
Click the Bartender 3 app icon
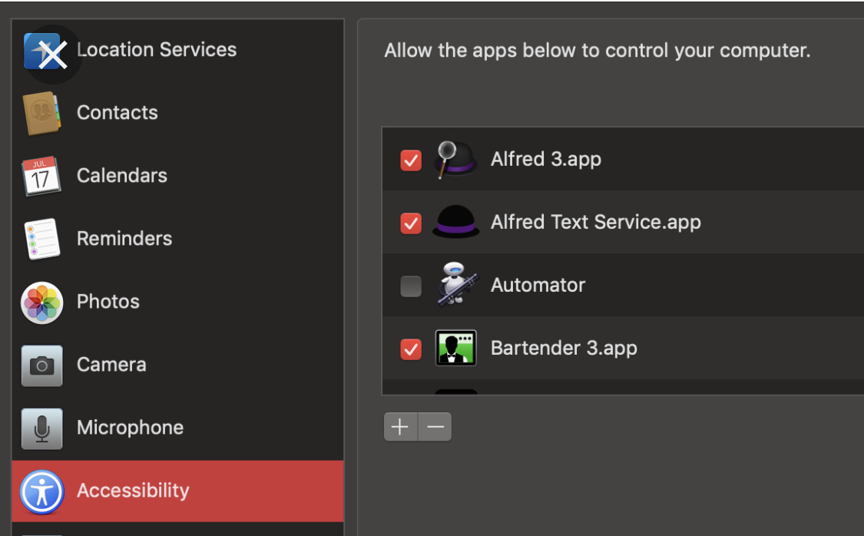point(455,348)
